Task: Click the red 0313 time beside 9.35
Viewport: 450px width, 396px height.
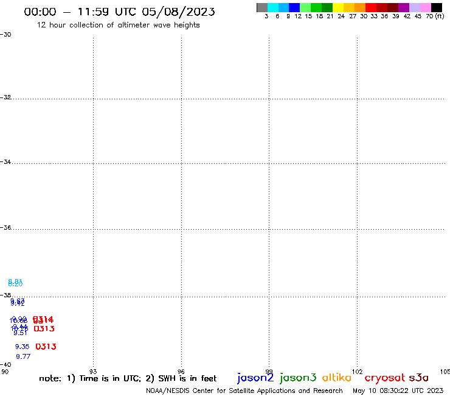Action: (x=46, y=347)
